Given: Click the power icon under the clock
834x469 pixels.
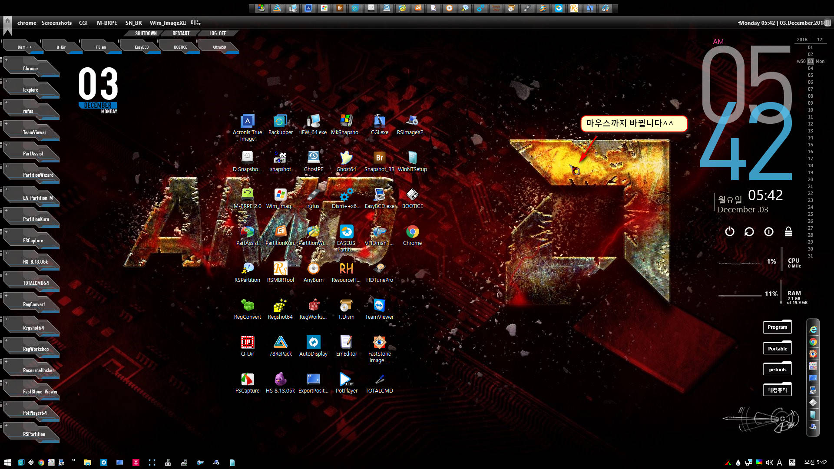Looking at the screenshot, I should coord(730,231).
